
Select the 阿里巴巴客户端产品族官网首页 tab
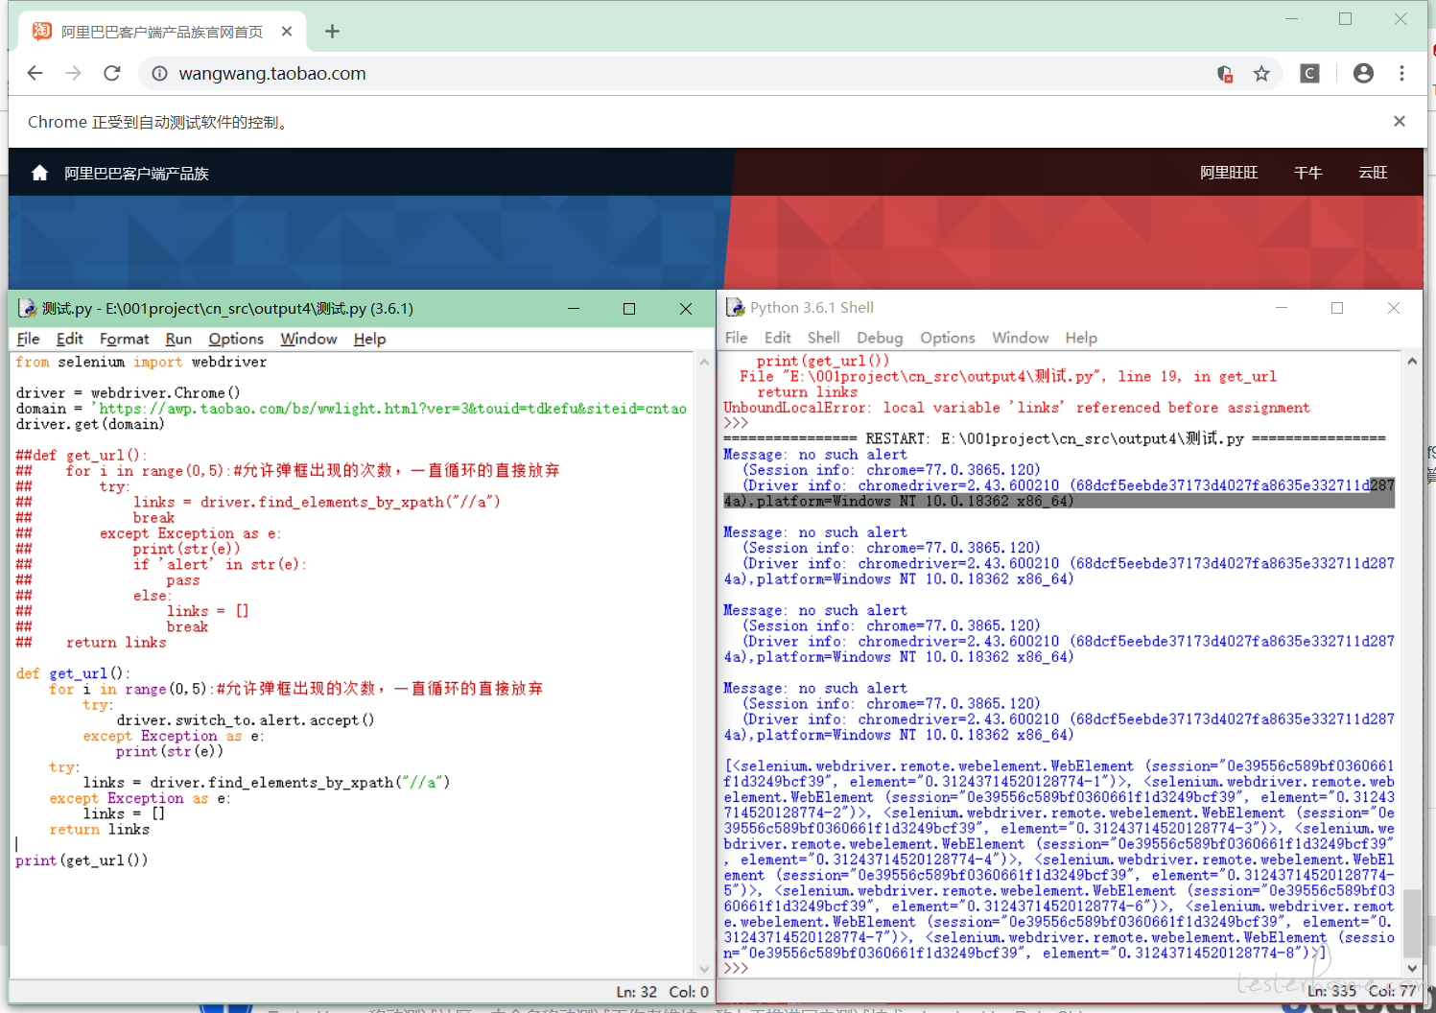(x=161, y=32)
